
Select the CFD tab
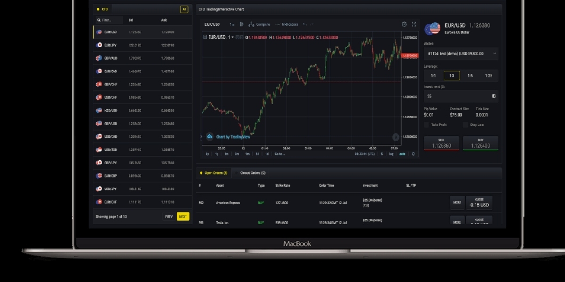(x=103, y=9)
